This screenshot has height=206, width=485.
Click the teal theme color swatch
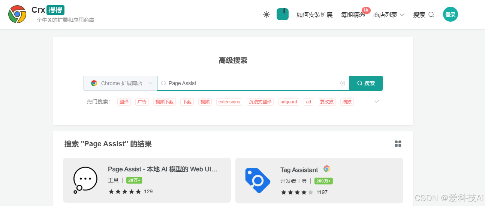coord(283,14)
